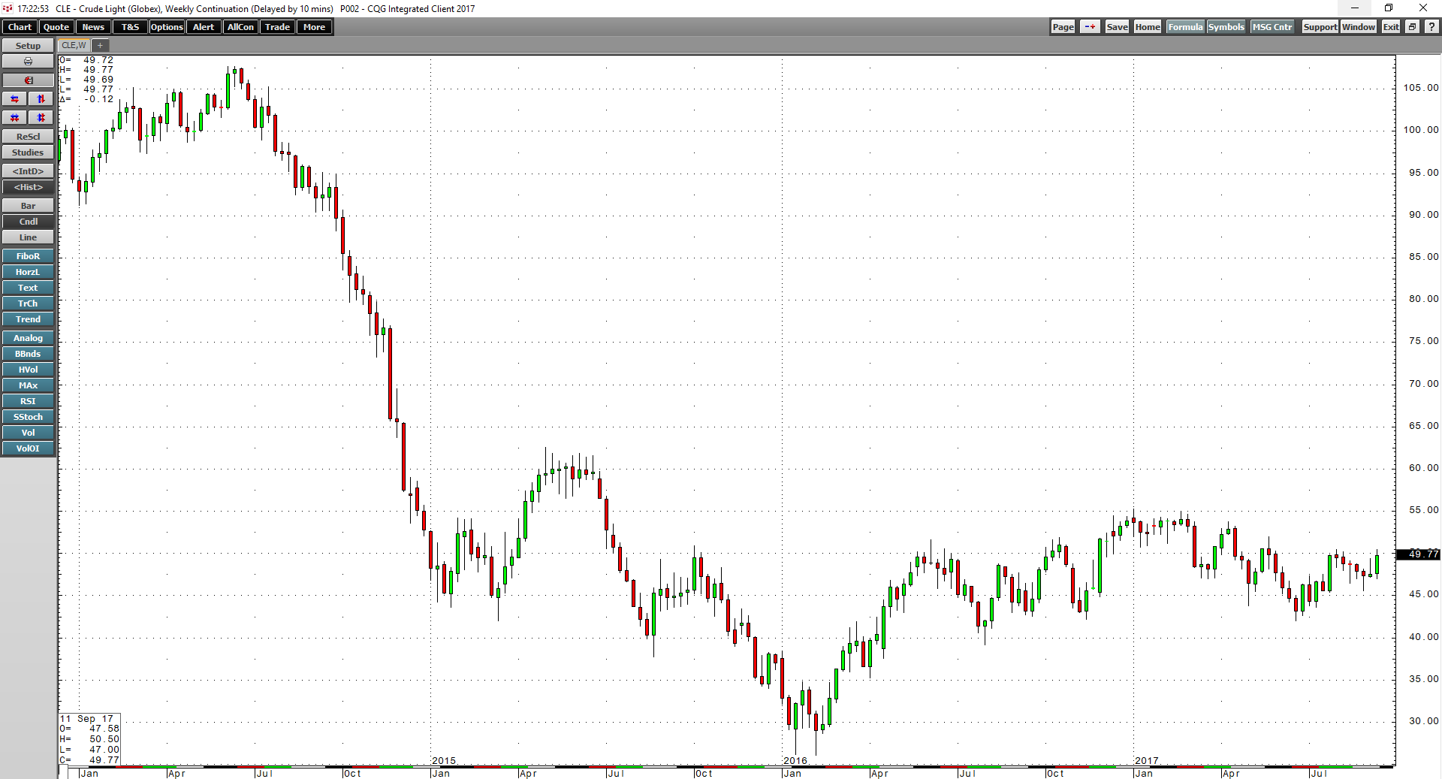Open the Studies panel
The image size is (1442, 779).
pos(28,152)
